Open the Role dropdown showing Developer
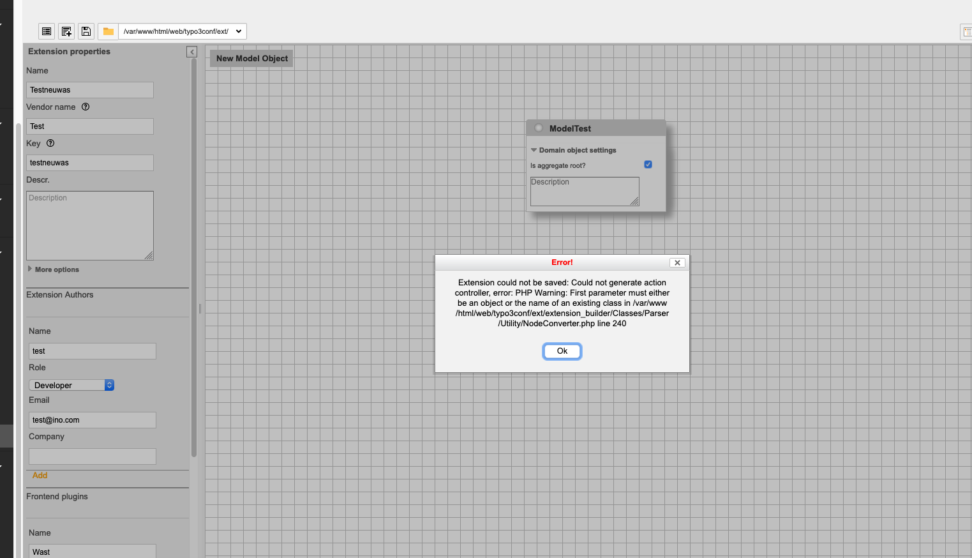Image resolution: width=972 pixels, height=558 pixels. tap(71, 384)
